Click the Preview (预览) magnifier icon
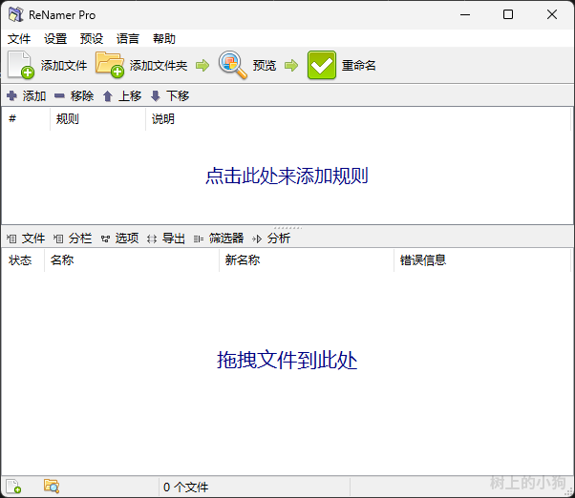The height and width of the screenshot is (498, 575). (x=233, y=65)
